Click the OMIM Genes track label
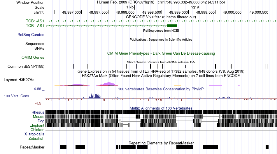This screenshot has height=154, width=277. 33,57
